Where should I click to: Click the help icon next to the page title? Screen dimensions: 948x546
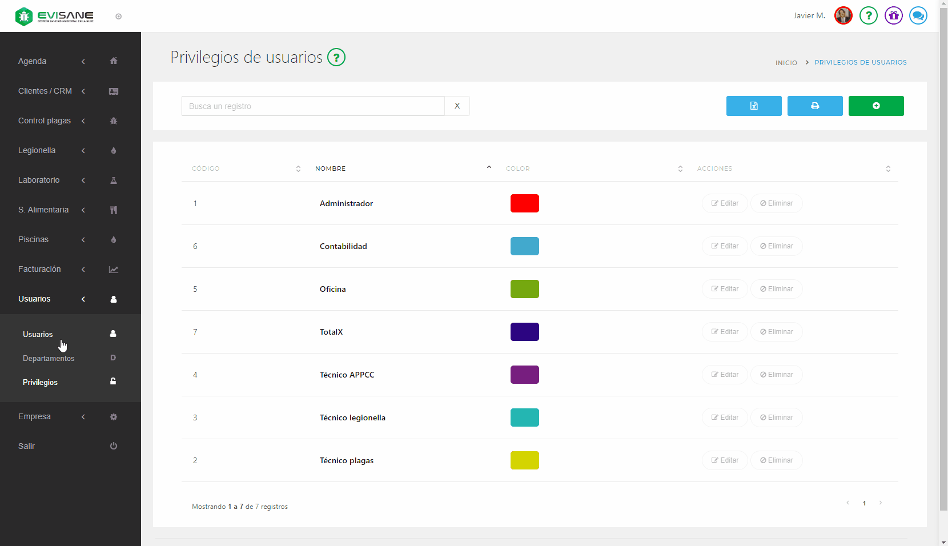(336, 57)
